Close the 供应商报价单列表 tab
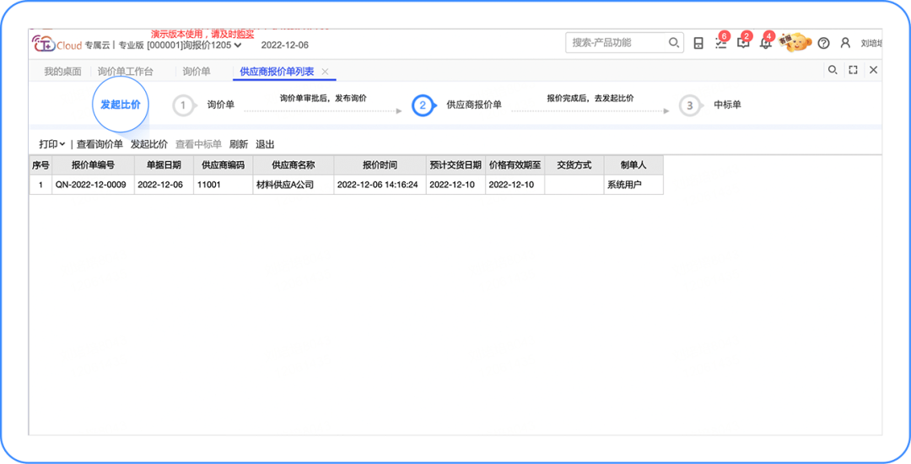911x464 pixels. click(x=326, y=72)
